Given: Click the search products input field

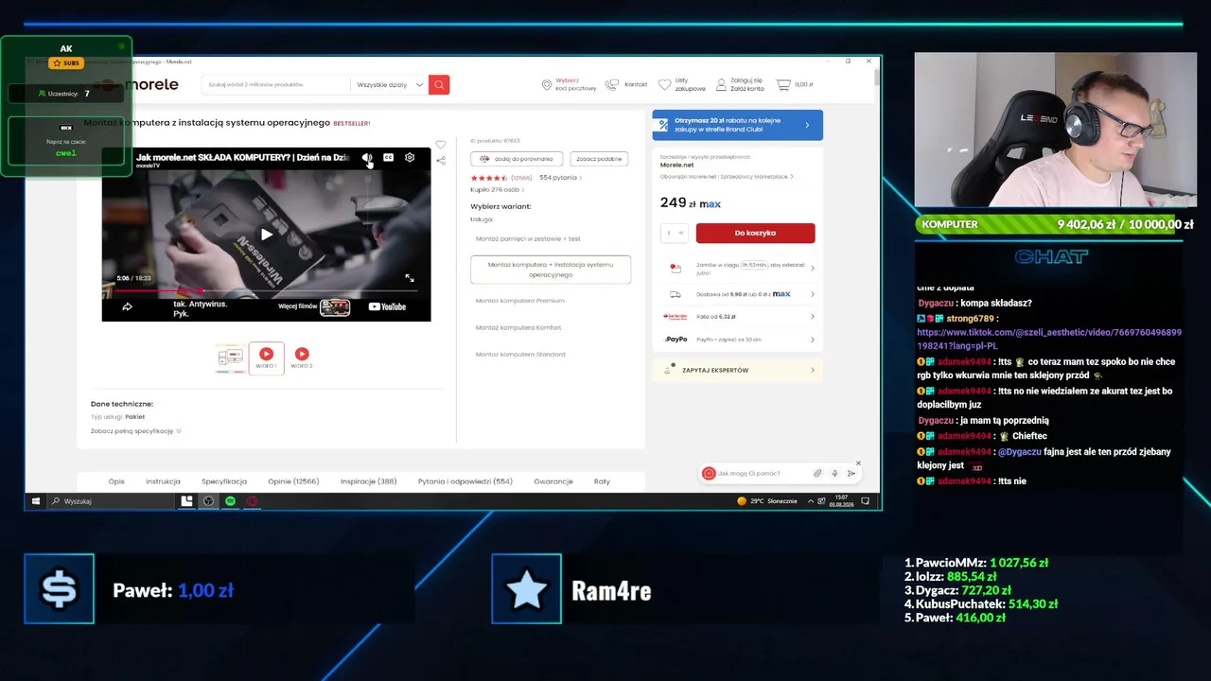Looking at the screenshot, I should coord(276,84).
